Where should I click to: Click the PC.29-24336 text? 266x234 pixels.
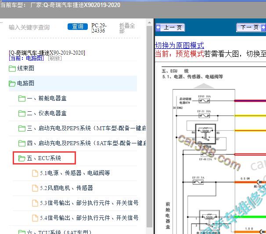(x=99, y=28)
